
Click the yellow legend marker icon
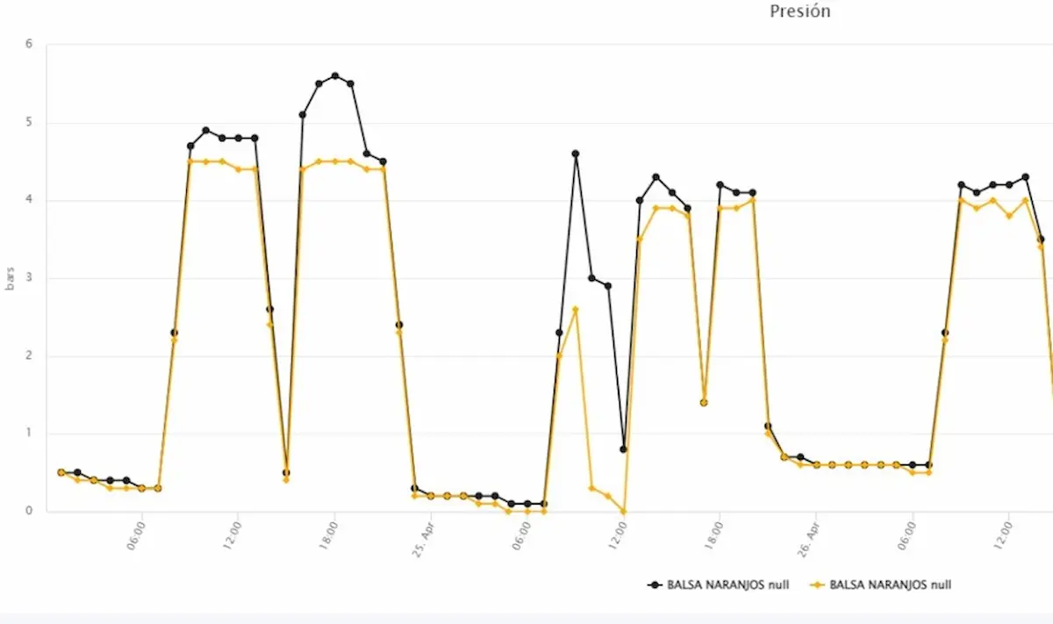(x=817, y=585)
